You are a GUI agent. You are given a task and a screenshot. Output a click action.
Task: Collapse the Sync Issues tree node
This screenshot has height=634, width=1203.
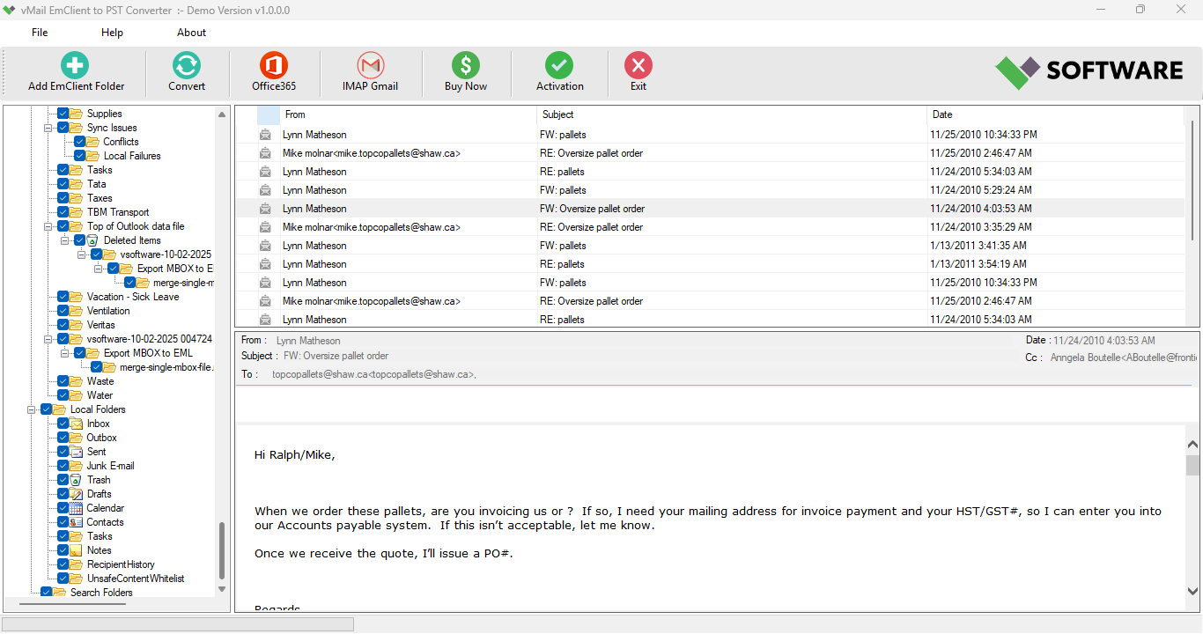(x=48, y=128)
